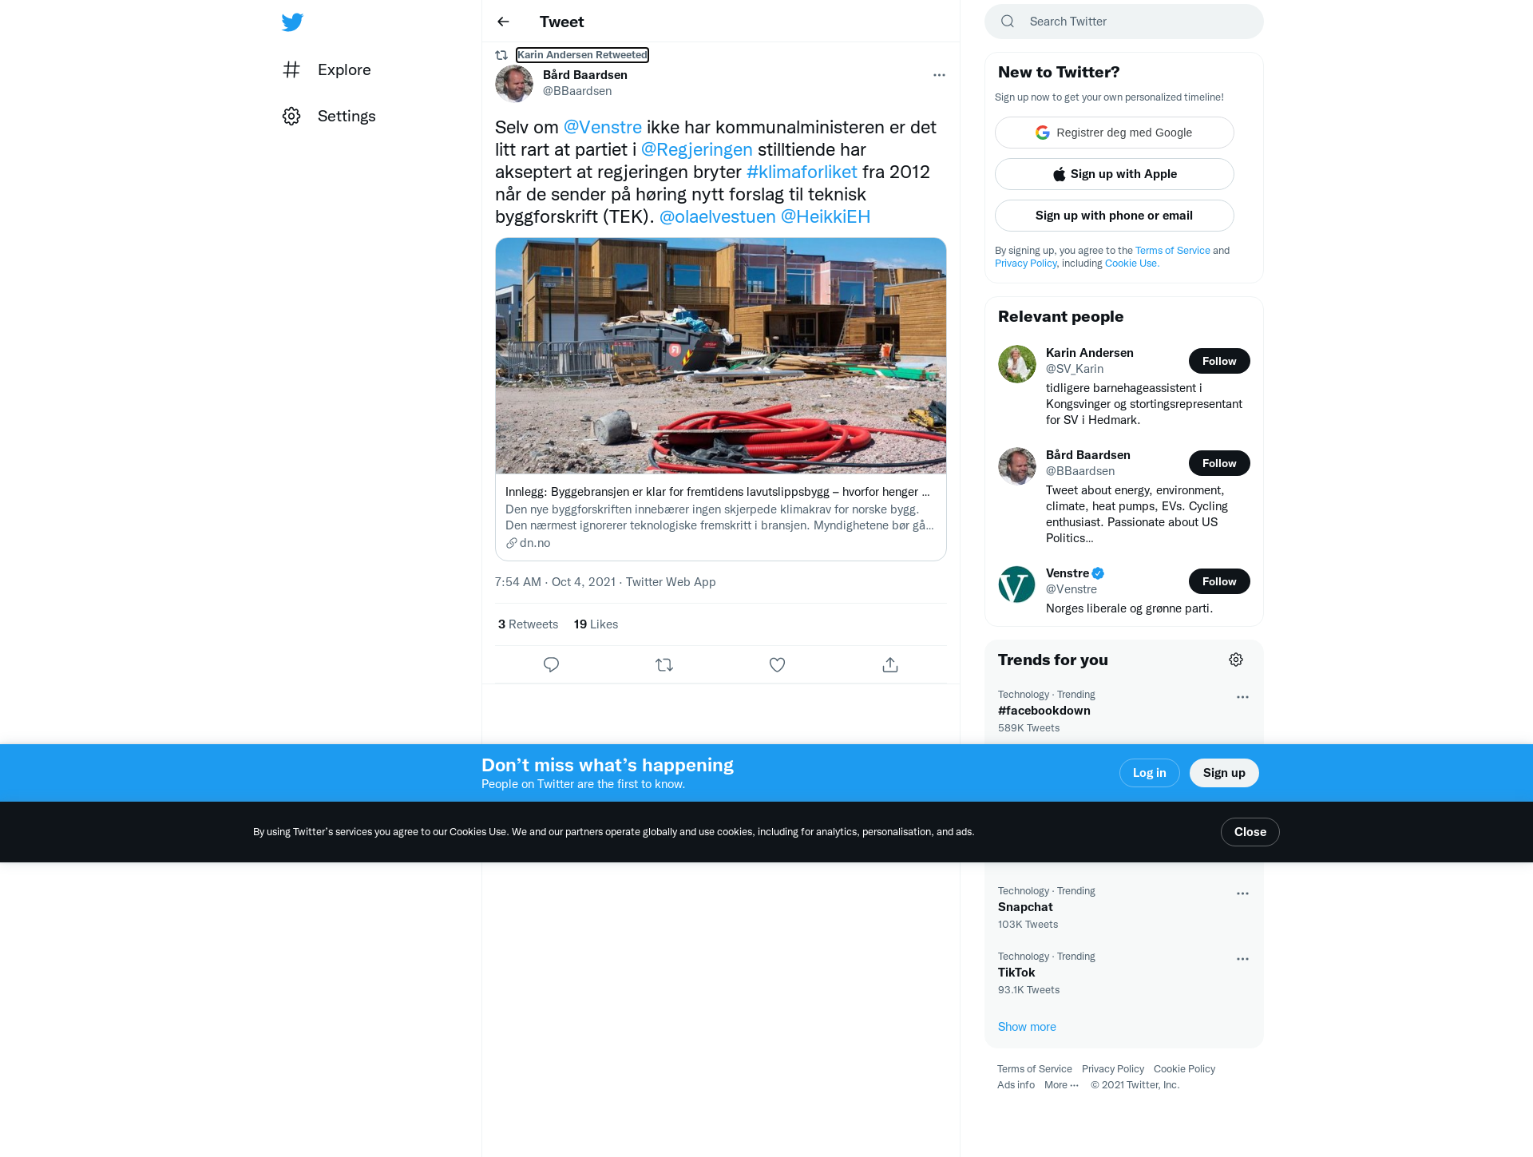Click Sign up with Apple
This screenshot has height=1157, width=1533.
pos(1114,174)
